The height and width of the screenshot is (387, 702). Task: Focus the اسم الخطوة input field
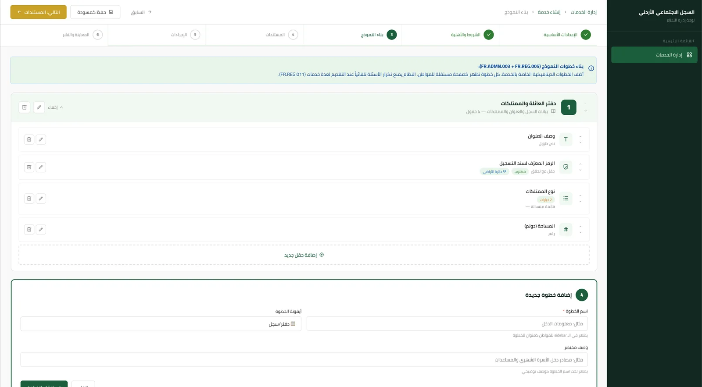click(447, 324)
